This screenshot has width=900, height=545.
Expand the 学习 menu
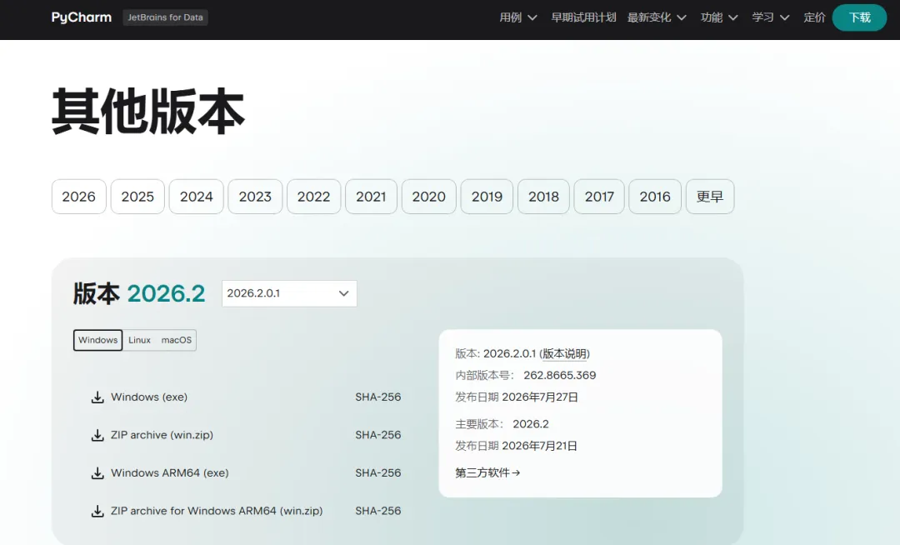pyautogui.click(x=771, y=17)
